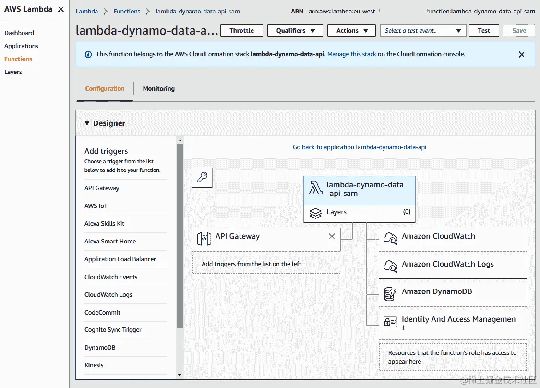Open the Qualifiers dropdown

[295, 31]
